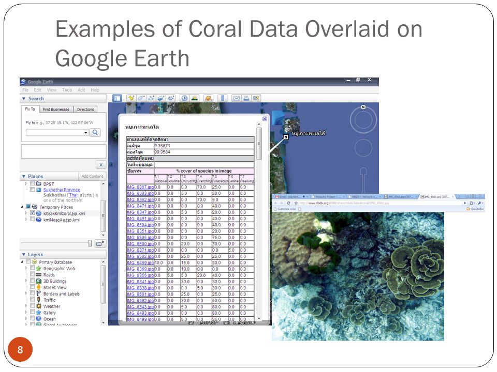497x372 pixels.
Task: Click the search magnifier button
Action: click(x=95, y=133)
